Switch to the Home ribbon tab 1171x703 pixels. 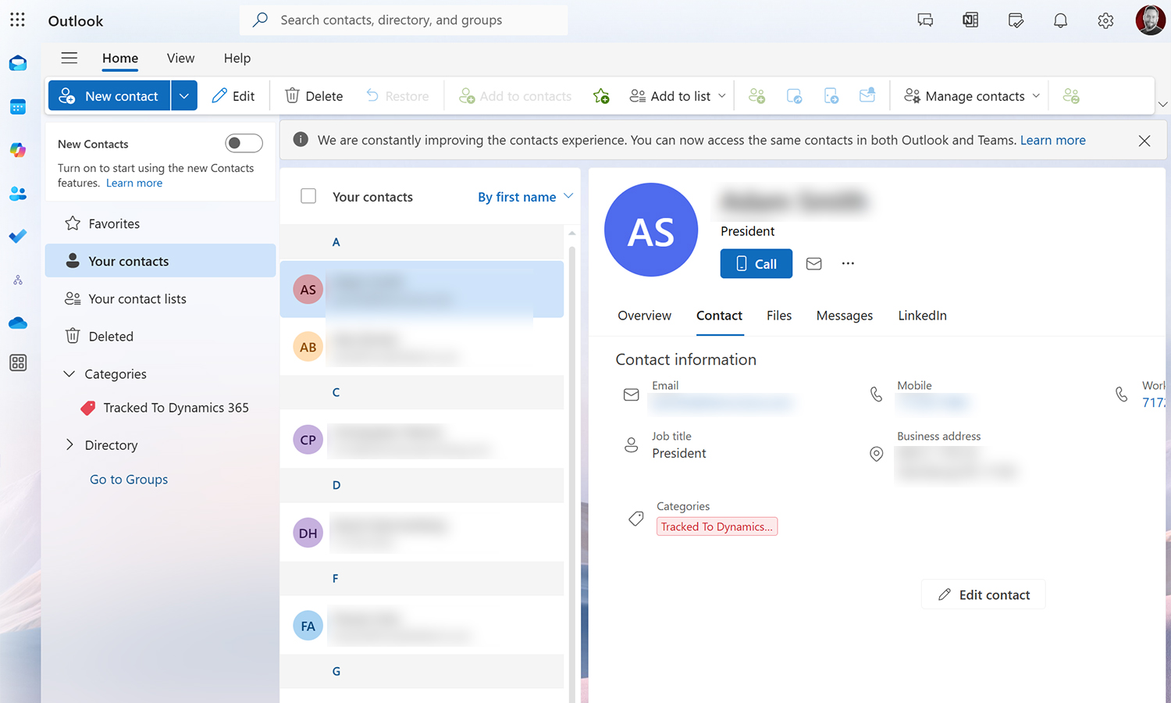[x=120, y=59]
